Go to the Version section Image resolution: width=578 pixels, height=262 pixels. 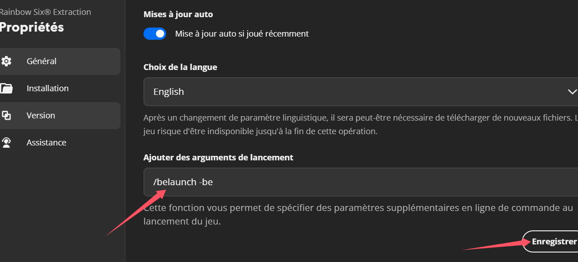60,115
